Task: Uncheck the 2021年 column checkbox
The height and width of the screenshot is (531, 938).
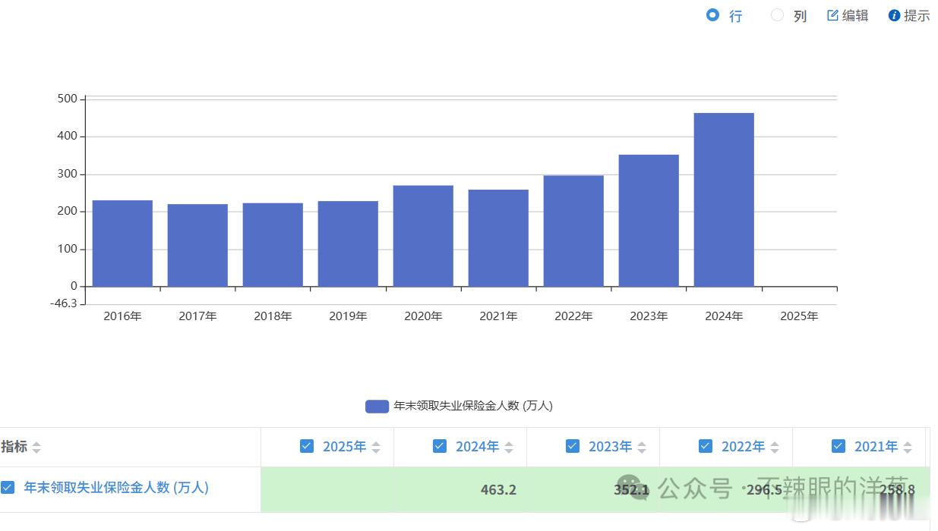Action: [x=839, y=446]
